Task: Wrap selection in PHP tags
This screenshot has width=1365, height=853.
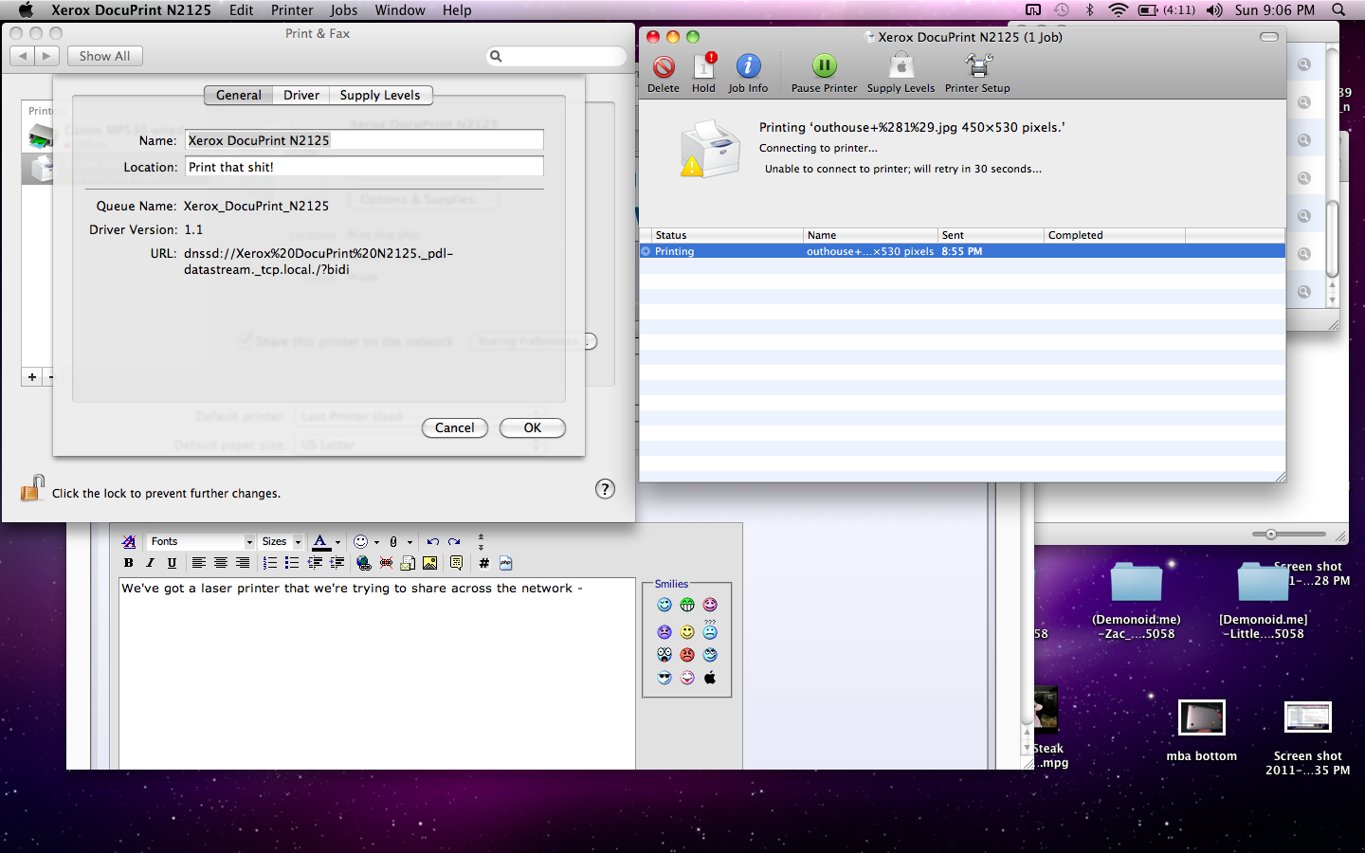Action: click(506, 563)
